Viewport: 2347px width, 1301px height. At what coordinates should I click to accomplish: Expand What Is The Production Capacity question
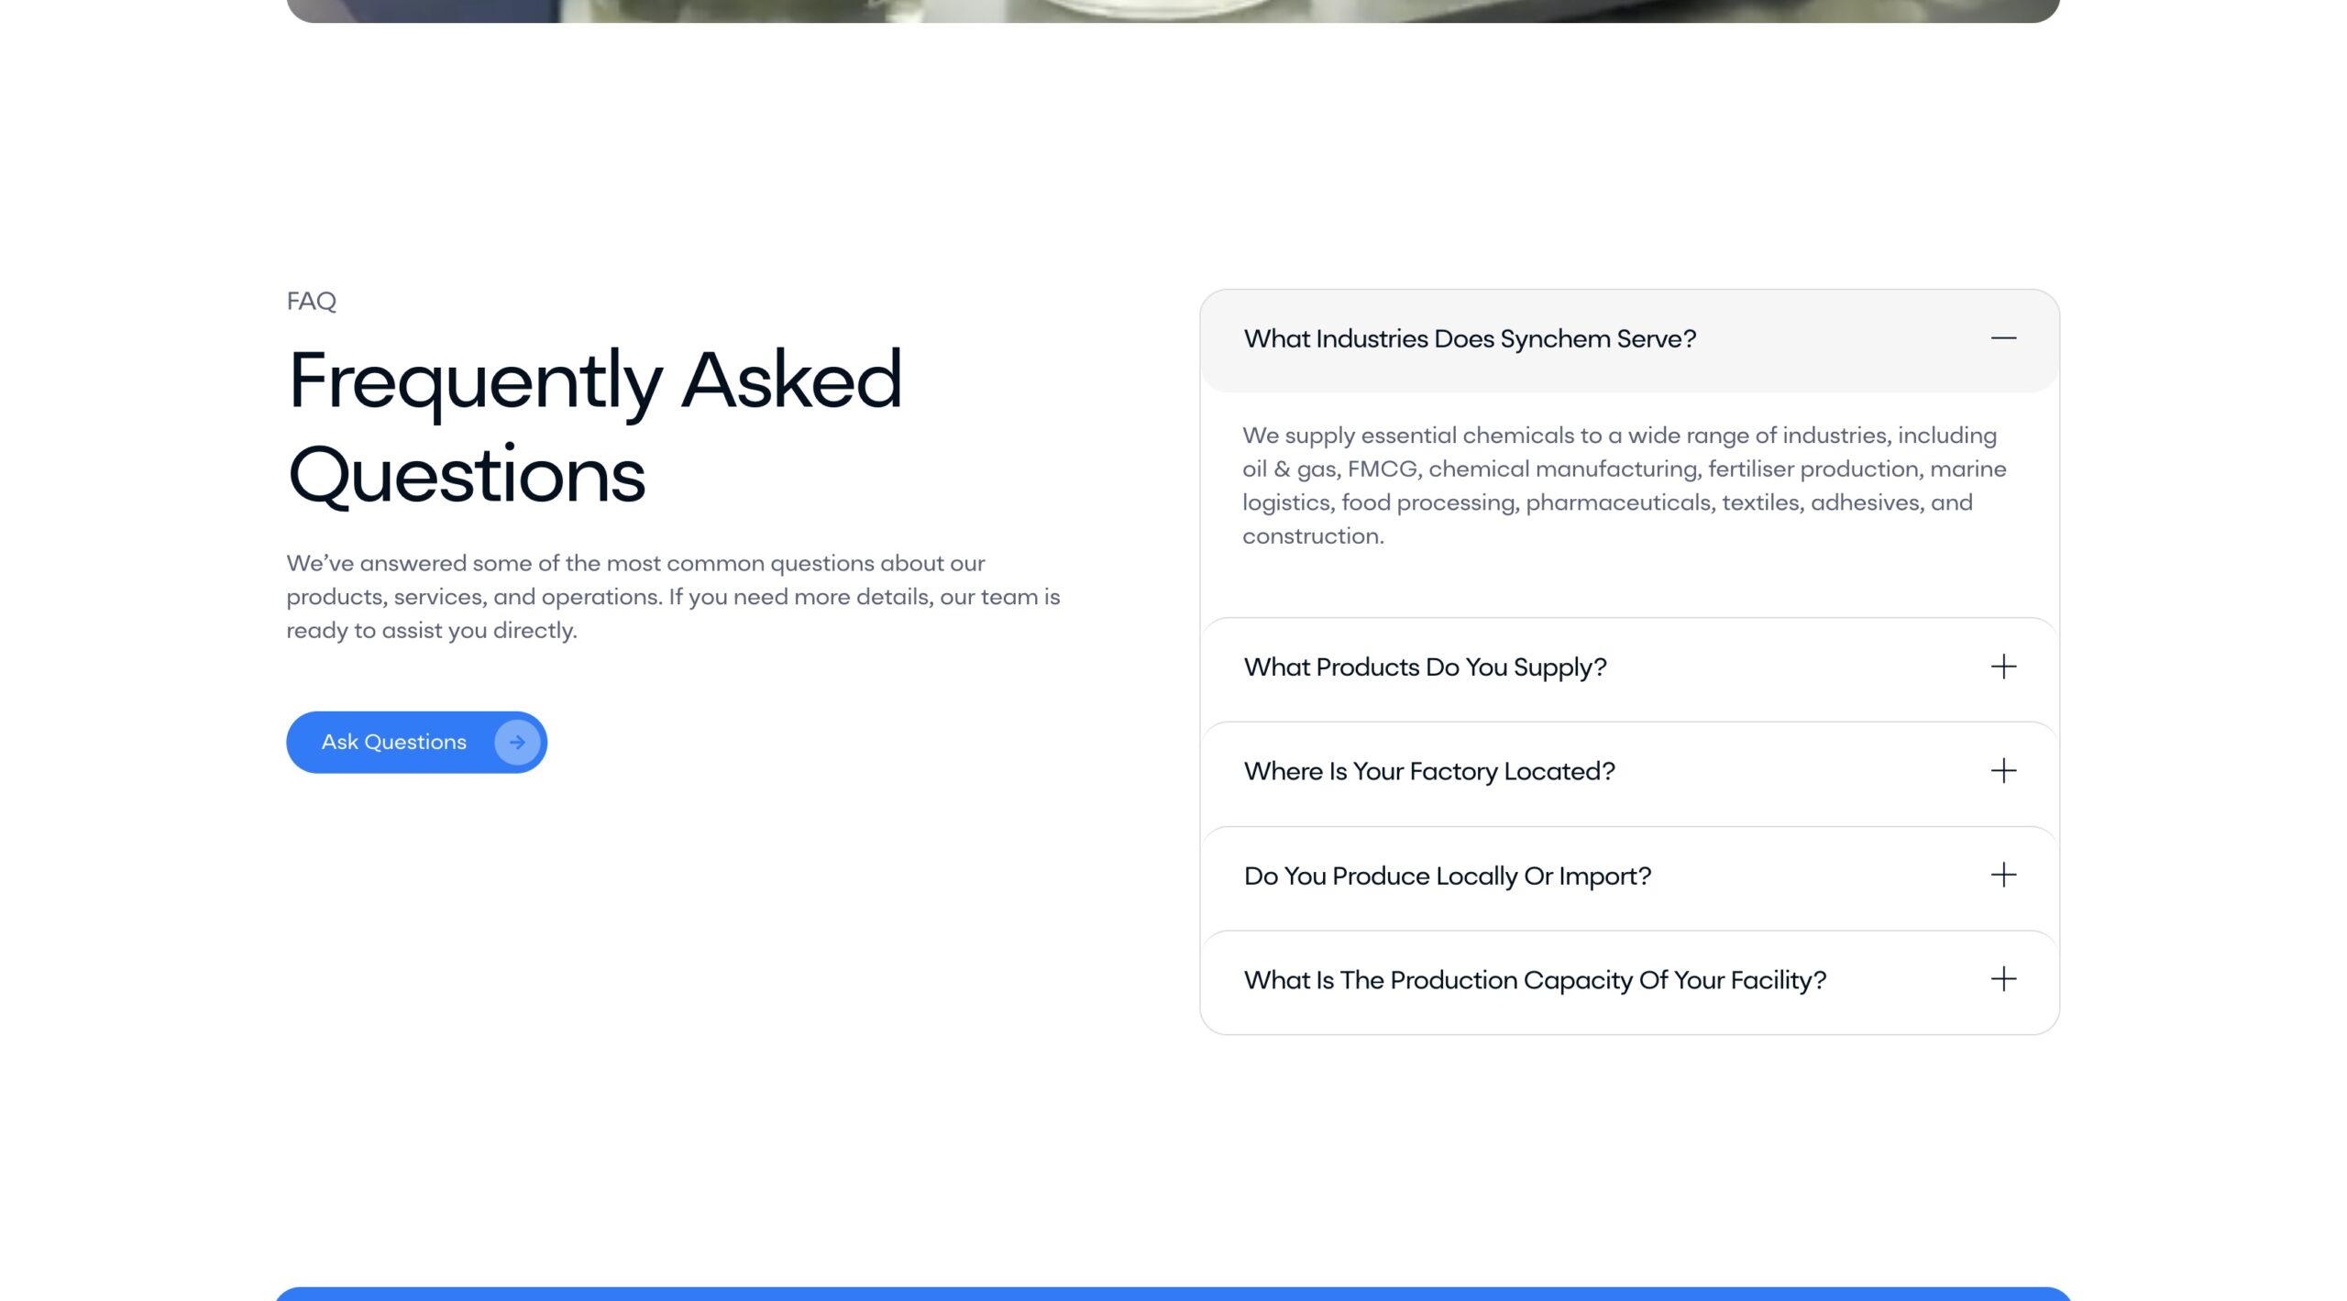point(1535,980)
